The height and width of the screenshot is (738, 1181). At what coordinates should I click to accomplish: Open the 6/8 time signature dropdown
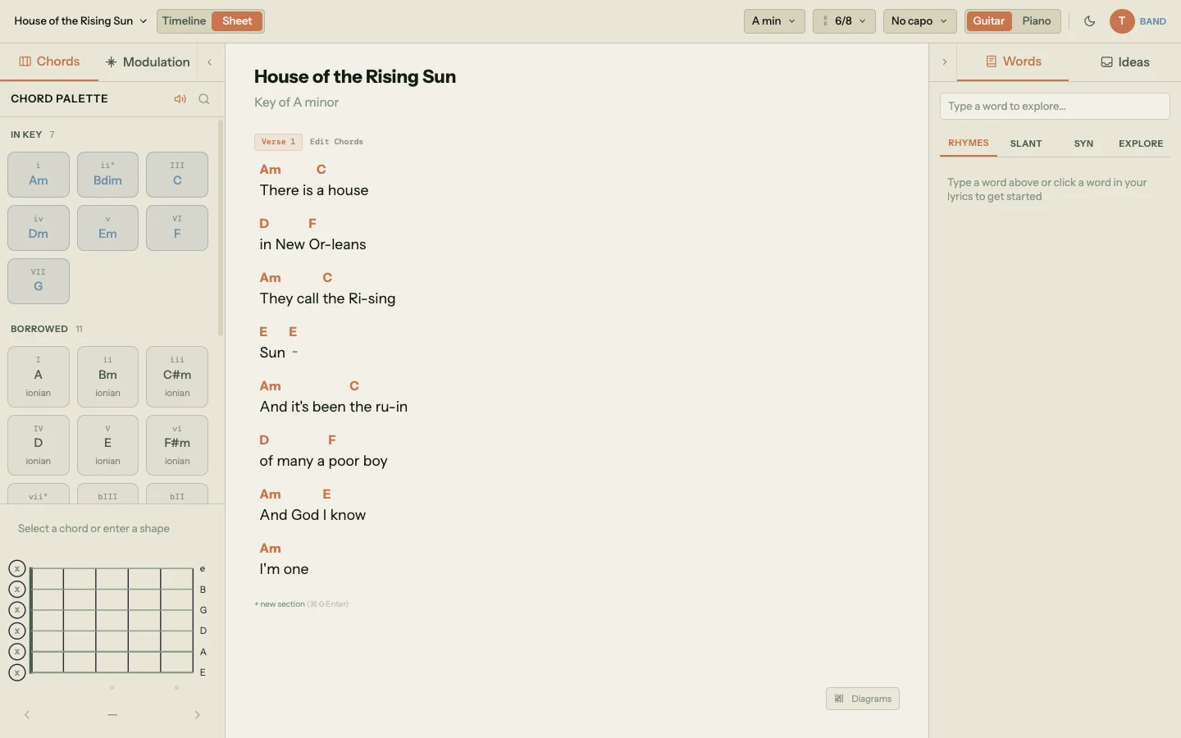click(844, 21)
